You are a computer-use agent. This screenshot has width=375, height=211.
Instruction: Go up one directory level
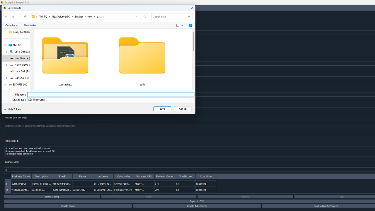[25, 17]
